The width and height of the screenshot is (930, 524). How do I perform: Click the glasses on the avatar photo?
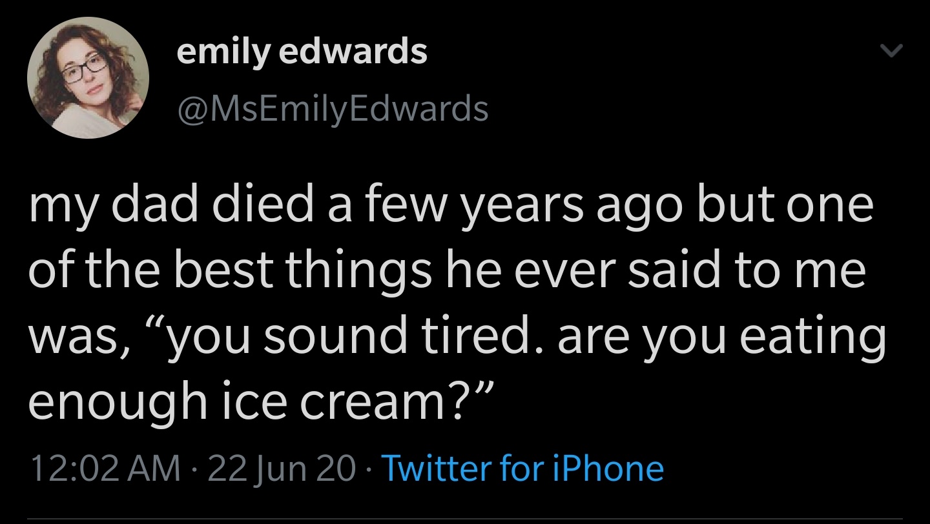[x=84, y=68]
